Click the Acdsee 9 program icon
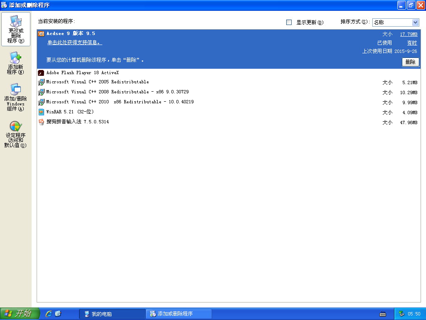This screenshot has height=320, width=426. pos(41,34)
